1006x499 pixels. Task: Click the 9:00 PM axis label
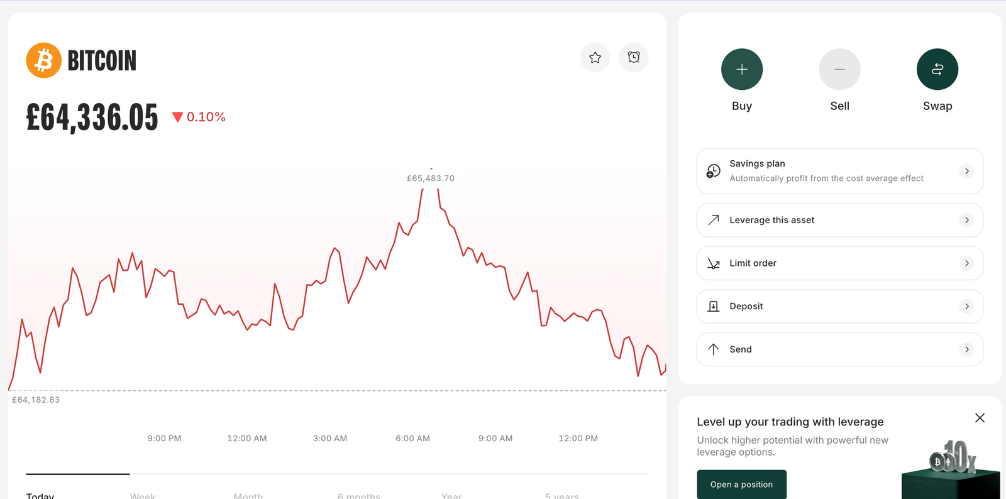(x=164, y=439)
